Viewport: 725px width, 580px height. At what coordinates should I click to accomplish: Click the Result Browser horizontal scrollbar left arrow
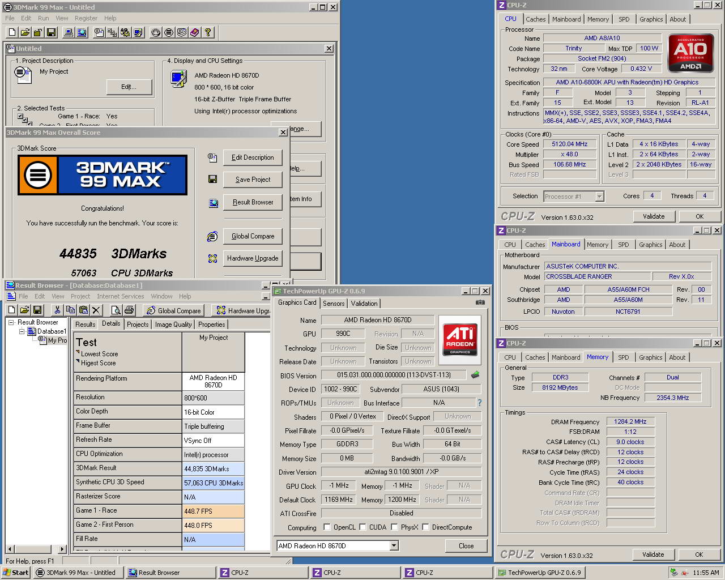coord(10,549)
